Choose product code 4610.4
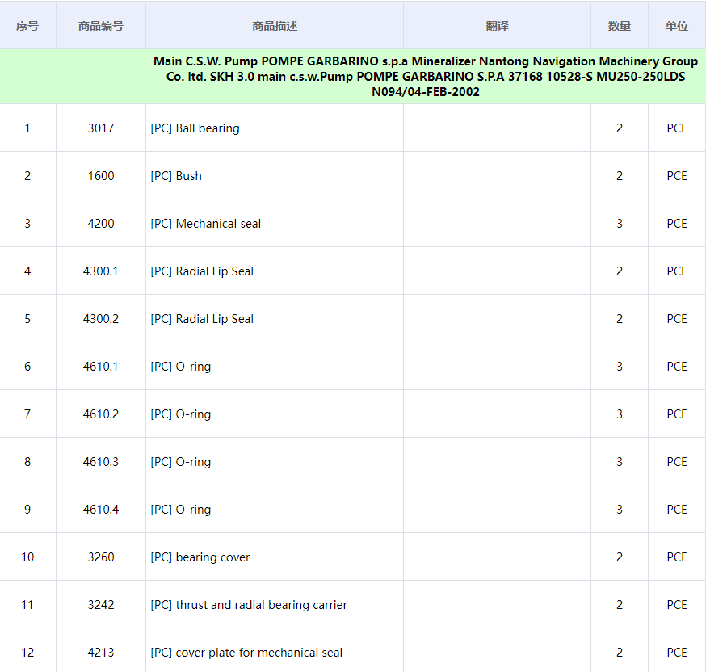The height and width of the screenshot is (672, 706). point(101,510)
